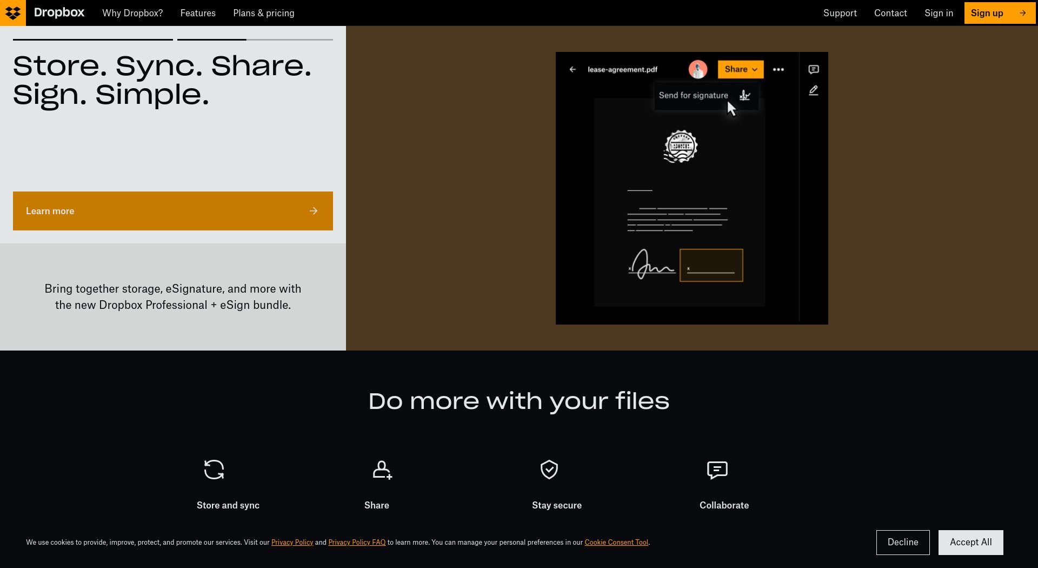Screen dimensions: 1038x568
Task: Open the Privacy Policy link
Action: pyautogui.click(x=292, y=543)
